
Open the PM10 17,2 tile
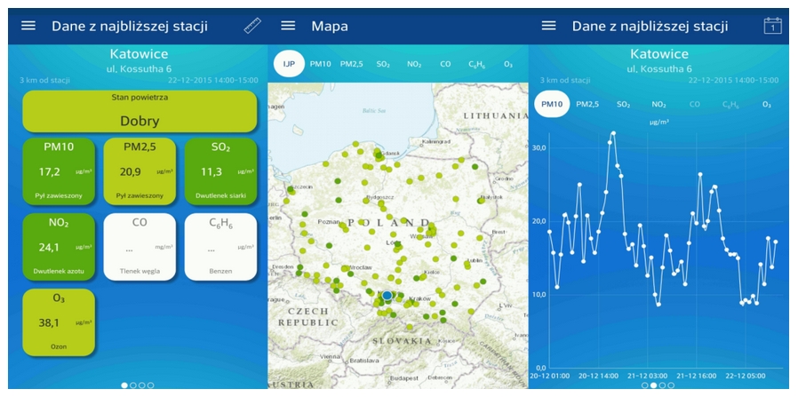[59, 171]
